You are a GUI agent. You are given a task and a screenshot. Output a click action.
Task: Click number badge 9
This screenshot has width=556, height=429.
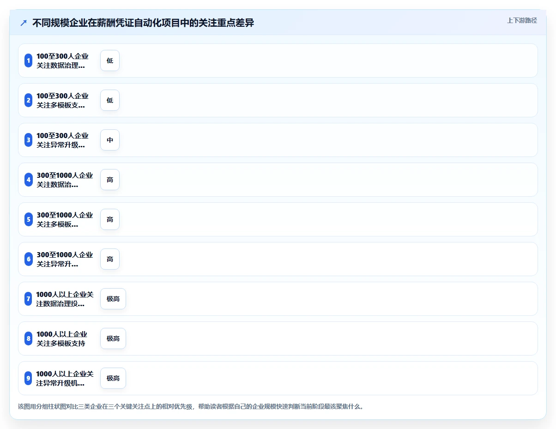29,378
